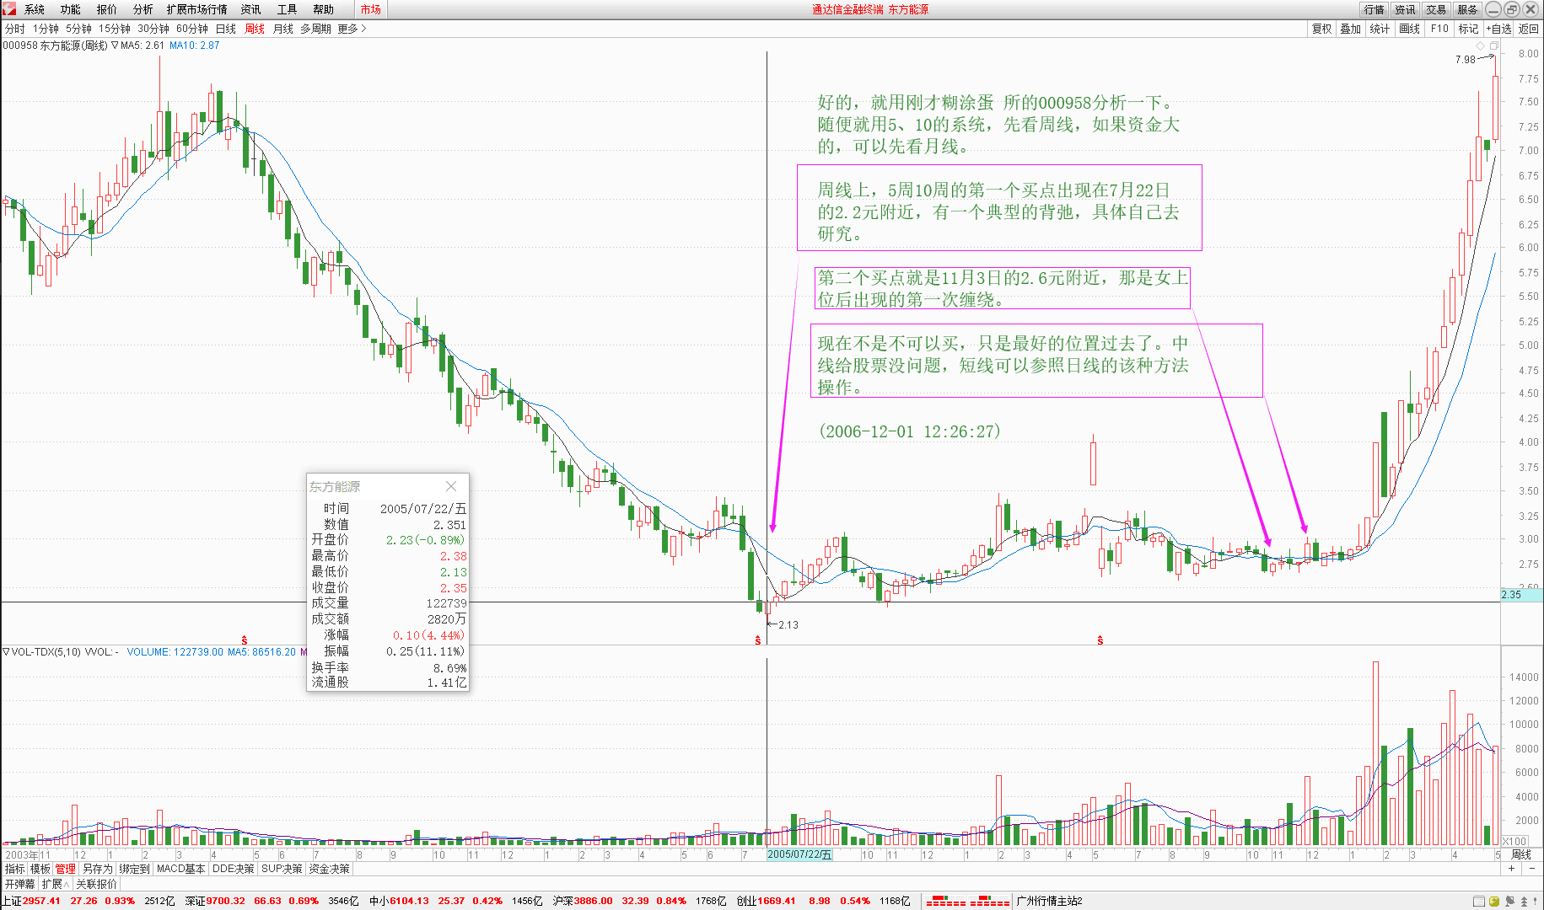
Task: Switch to the 日线 daily chart tab
Action: point(226,29)
